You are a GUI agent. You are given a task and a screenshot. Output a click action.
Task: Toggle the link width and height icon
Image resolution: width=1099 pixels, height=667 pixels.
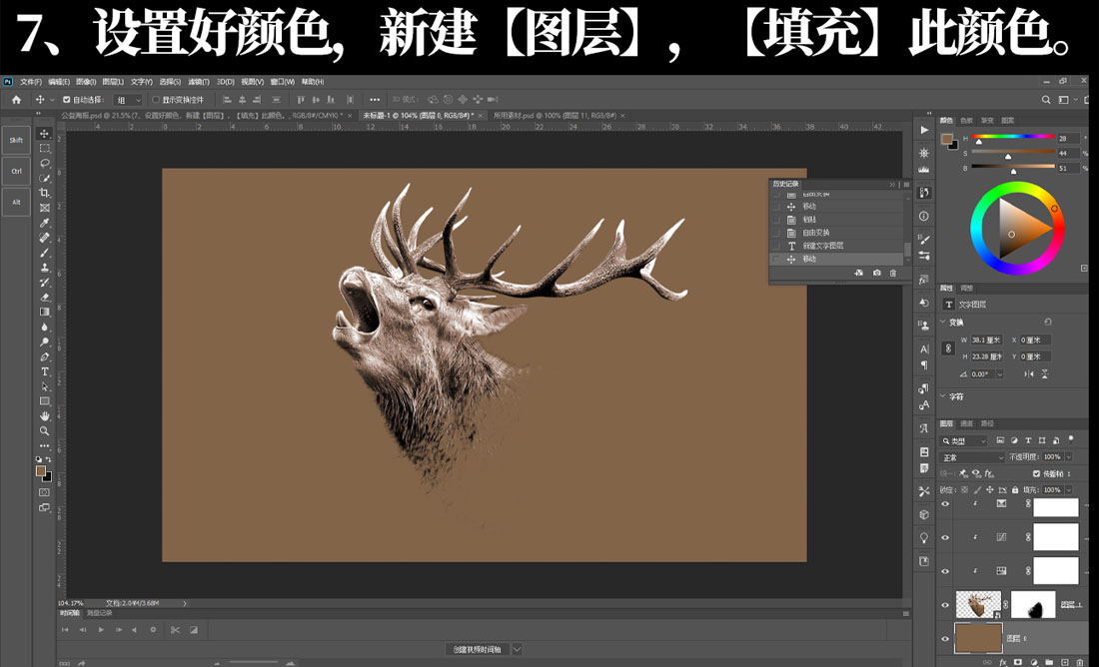pos(948,348)
